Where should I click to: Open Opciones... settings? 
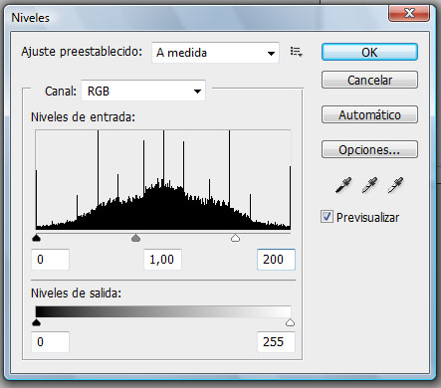369,149
